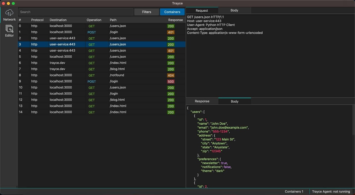Viewport: 355px width, 195px height.
Task: Click the 401 badge in row 4
Action: point(171,51)
